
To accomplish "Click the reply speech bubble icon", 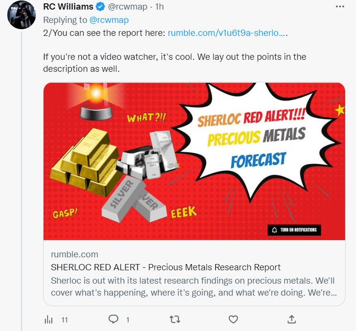I will coord(113,319).
